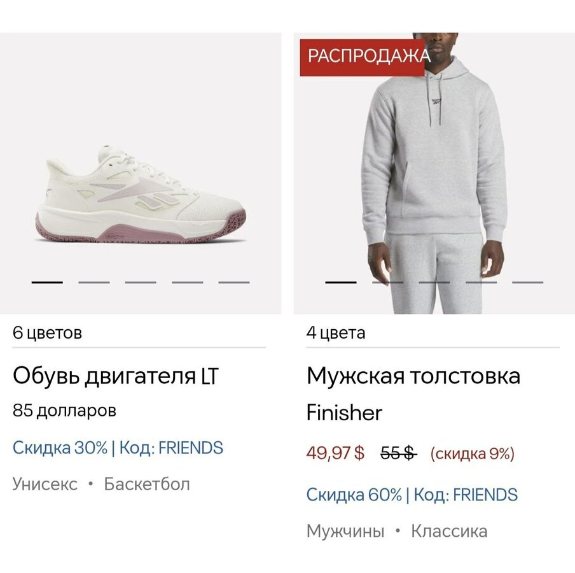View the 4 цвета color options
Image resolution: width=575 pixels, height=573 pixels.
point(336,333)
